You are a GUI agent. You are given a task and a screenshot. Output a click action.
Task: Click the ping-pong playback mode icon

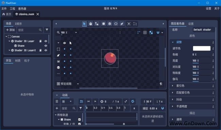click(126, 101)
